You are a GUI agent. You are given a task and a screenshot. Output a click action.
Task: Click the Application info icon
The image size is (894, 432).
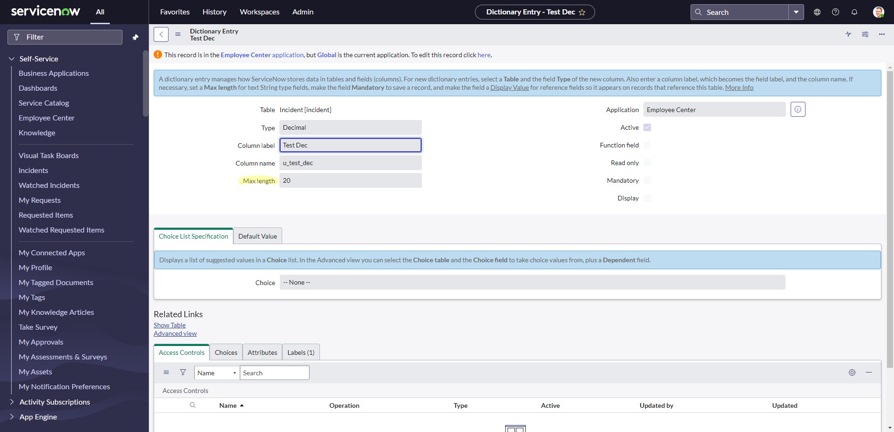tap(798, 109)
